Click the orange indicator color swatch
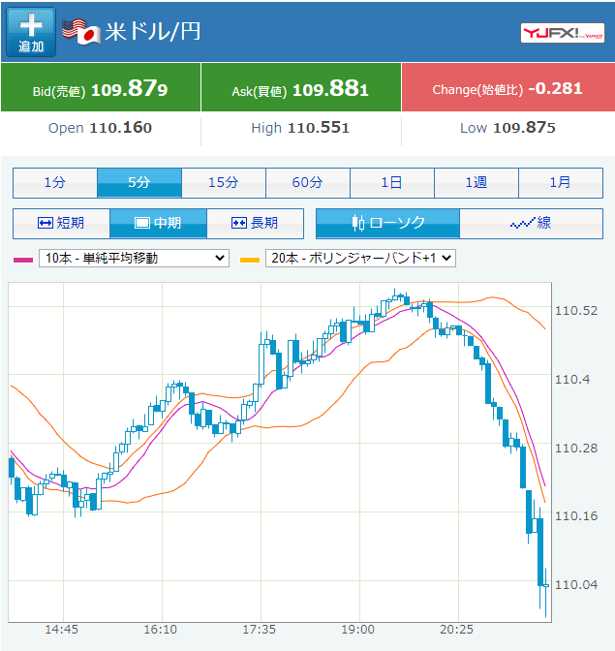This screenshot has width=615, height=651. point(250,260)
